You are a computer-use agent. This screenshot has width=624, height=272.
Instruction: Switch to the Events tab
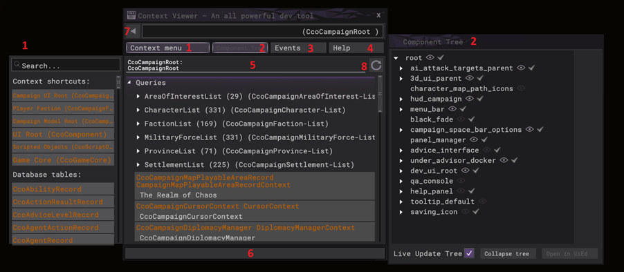click(x=298, y=48)
